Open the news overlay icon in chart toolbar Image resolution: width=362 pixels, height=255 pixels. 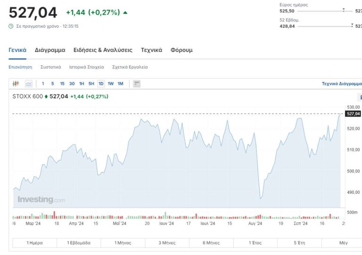(x=137, y=84)
